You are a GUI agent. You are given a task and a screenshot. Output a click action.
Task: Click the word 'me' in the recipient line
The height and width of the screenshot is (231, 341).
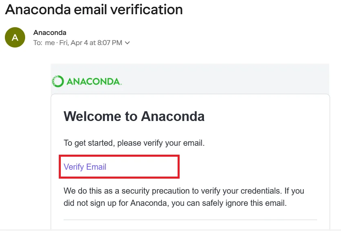pyautogui.click(x=50, y=43)
